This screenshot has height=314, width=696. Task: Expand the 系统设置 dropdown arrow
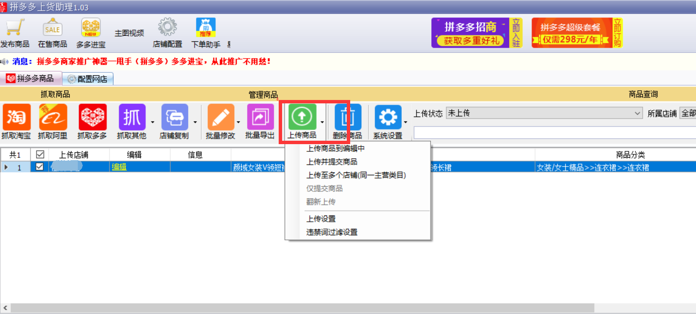click(x=406, y=122)
